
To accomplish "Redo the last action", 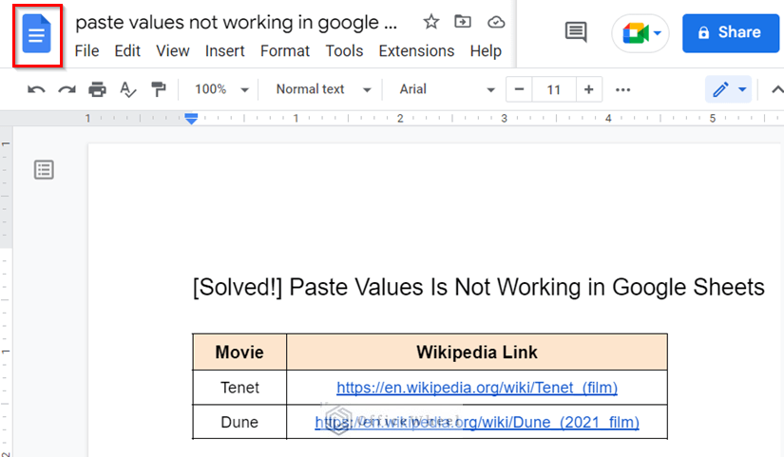I will point(67,89).
